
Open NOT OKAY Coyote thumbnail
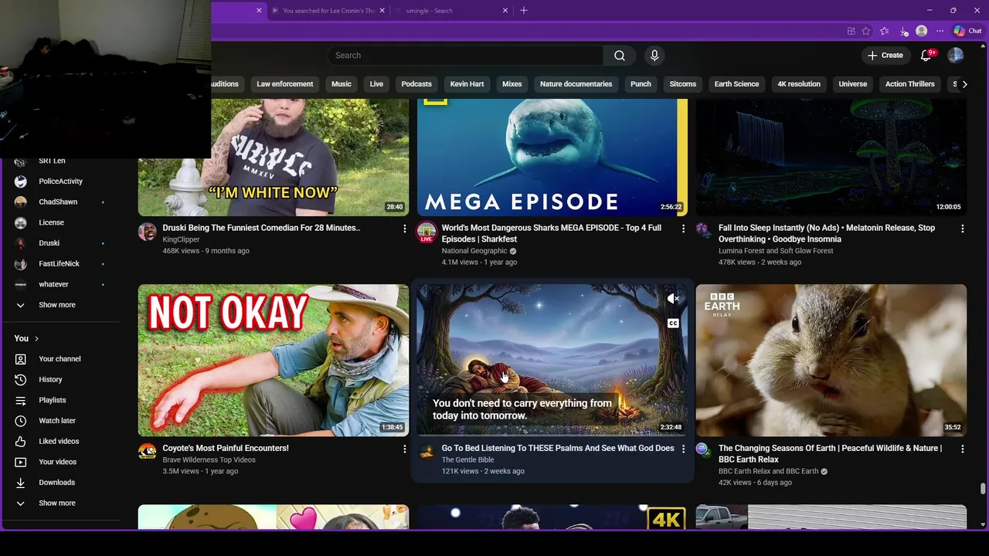click(274, 361)
